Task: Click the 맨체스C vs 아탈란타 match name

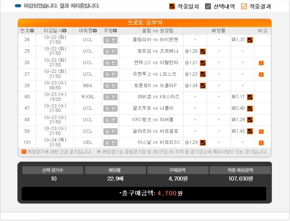Action: tap(156, 62)
